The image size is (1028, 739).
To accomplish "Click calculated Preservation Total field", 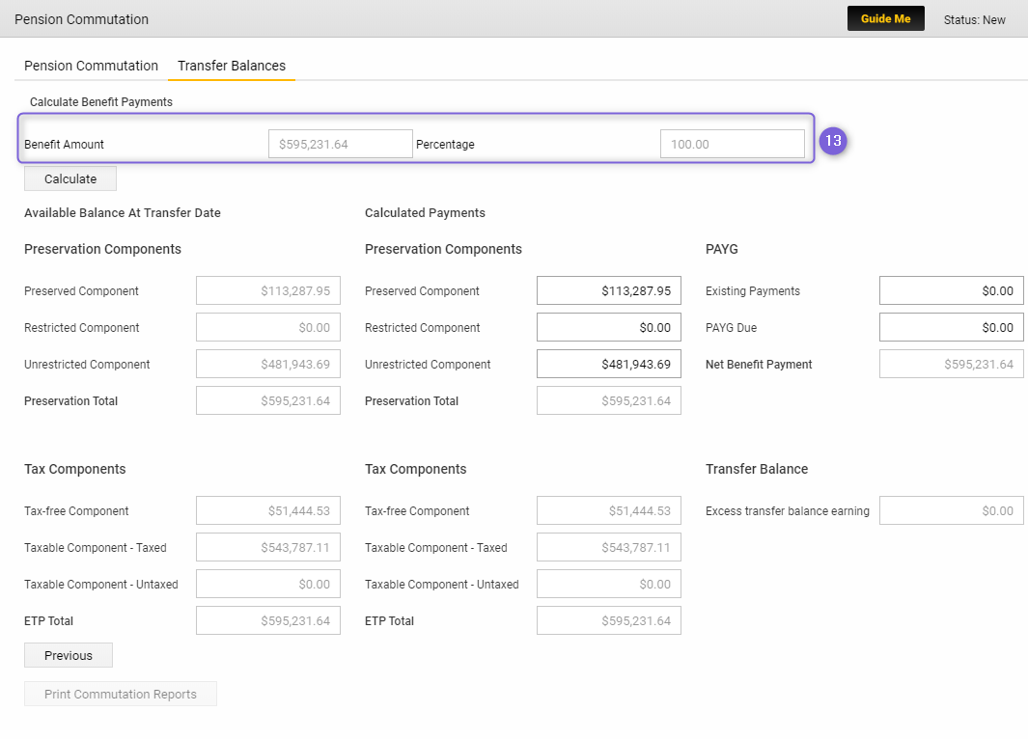I will 609,401.
